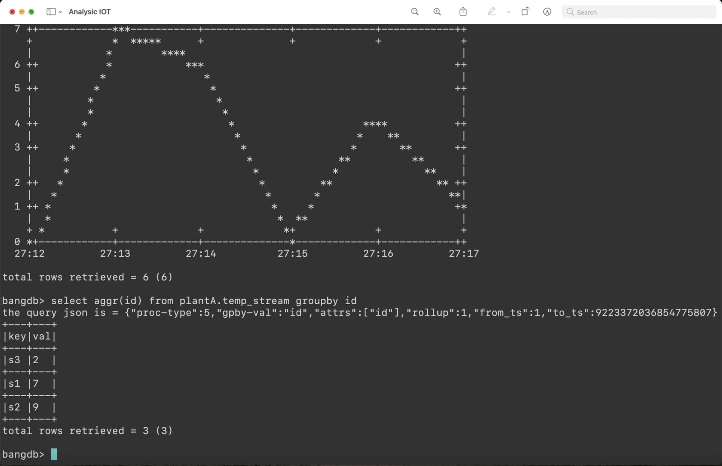Viewport: 722px width, 466px height.
Task: Close the window with the red button
Action: pyautogui.click(x=12, y=12)
